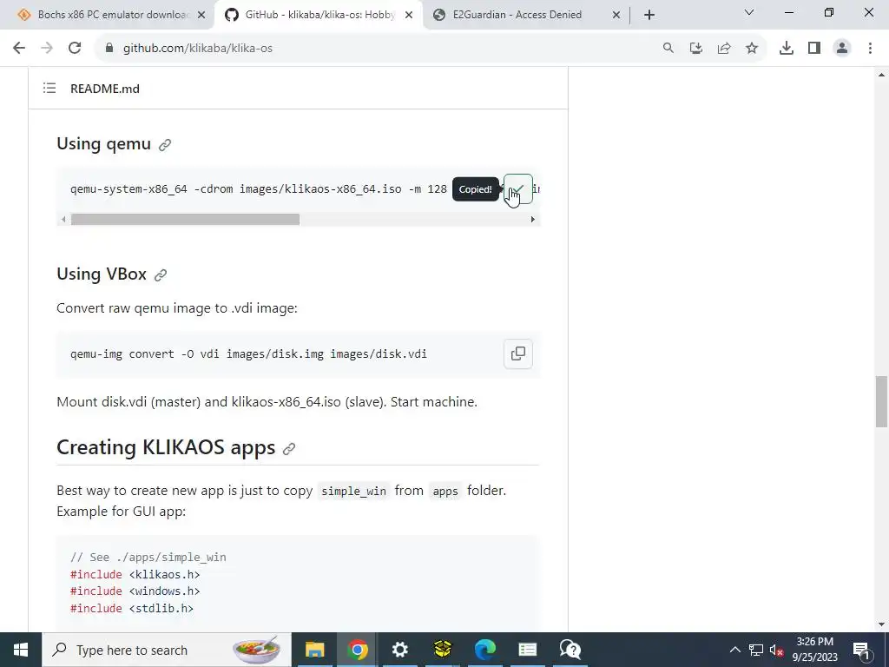Open anchor link beside Using VBox heading
The width and height of the screenshot is (889, 667).
click(161, 275)
